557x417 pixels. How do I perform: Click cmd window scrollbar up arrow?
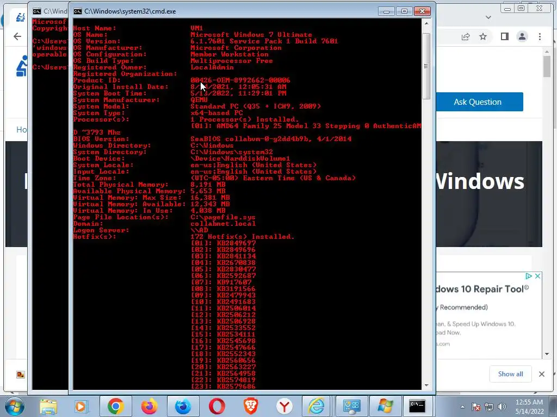426,23
